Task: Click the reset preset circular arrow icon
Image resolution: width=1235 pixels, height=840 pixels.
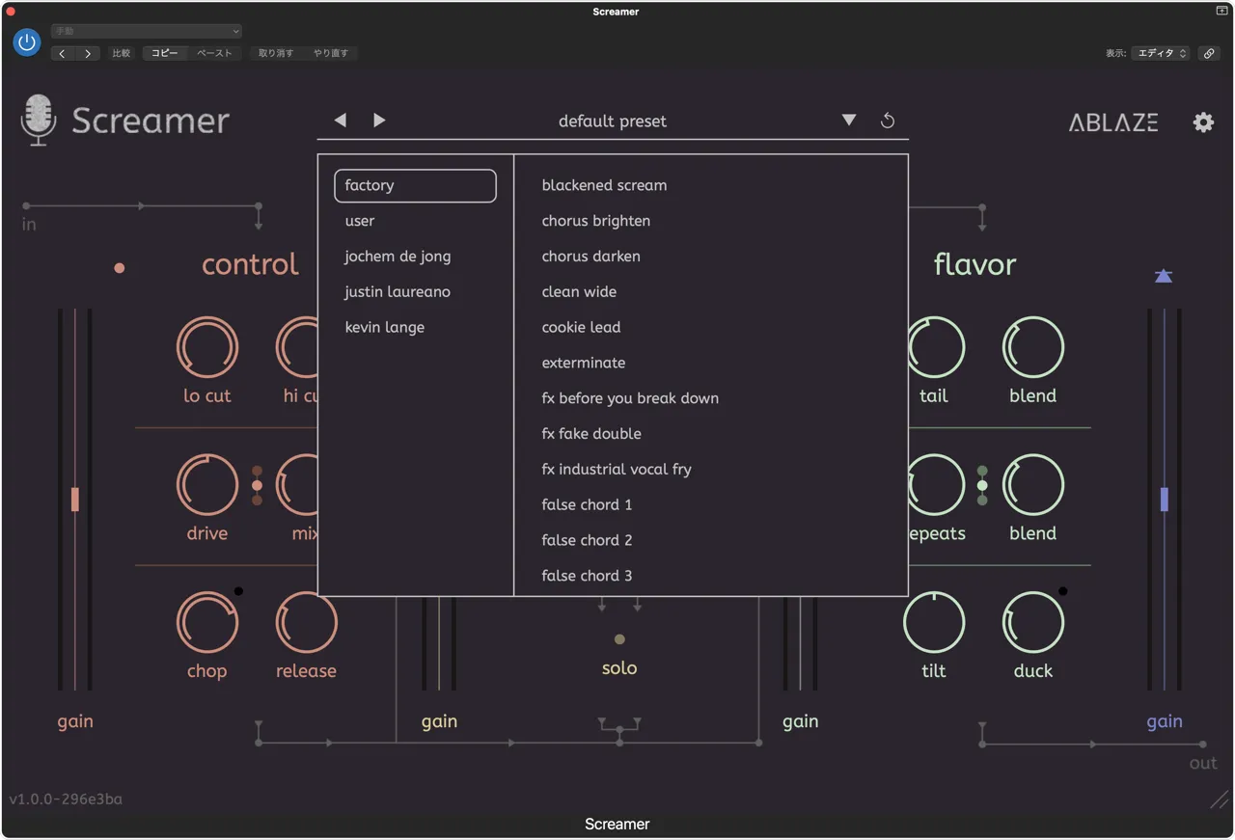Action: pos(888,121)
